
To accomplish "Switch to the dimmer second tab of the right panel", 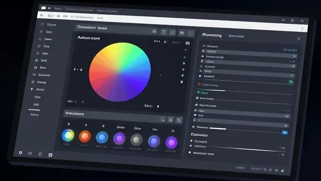I will pos(236,36).
